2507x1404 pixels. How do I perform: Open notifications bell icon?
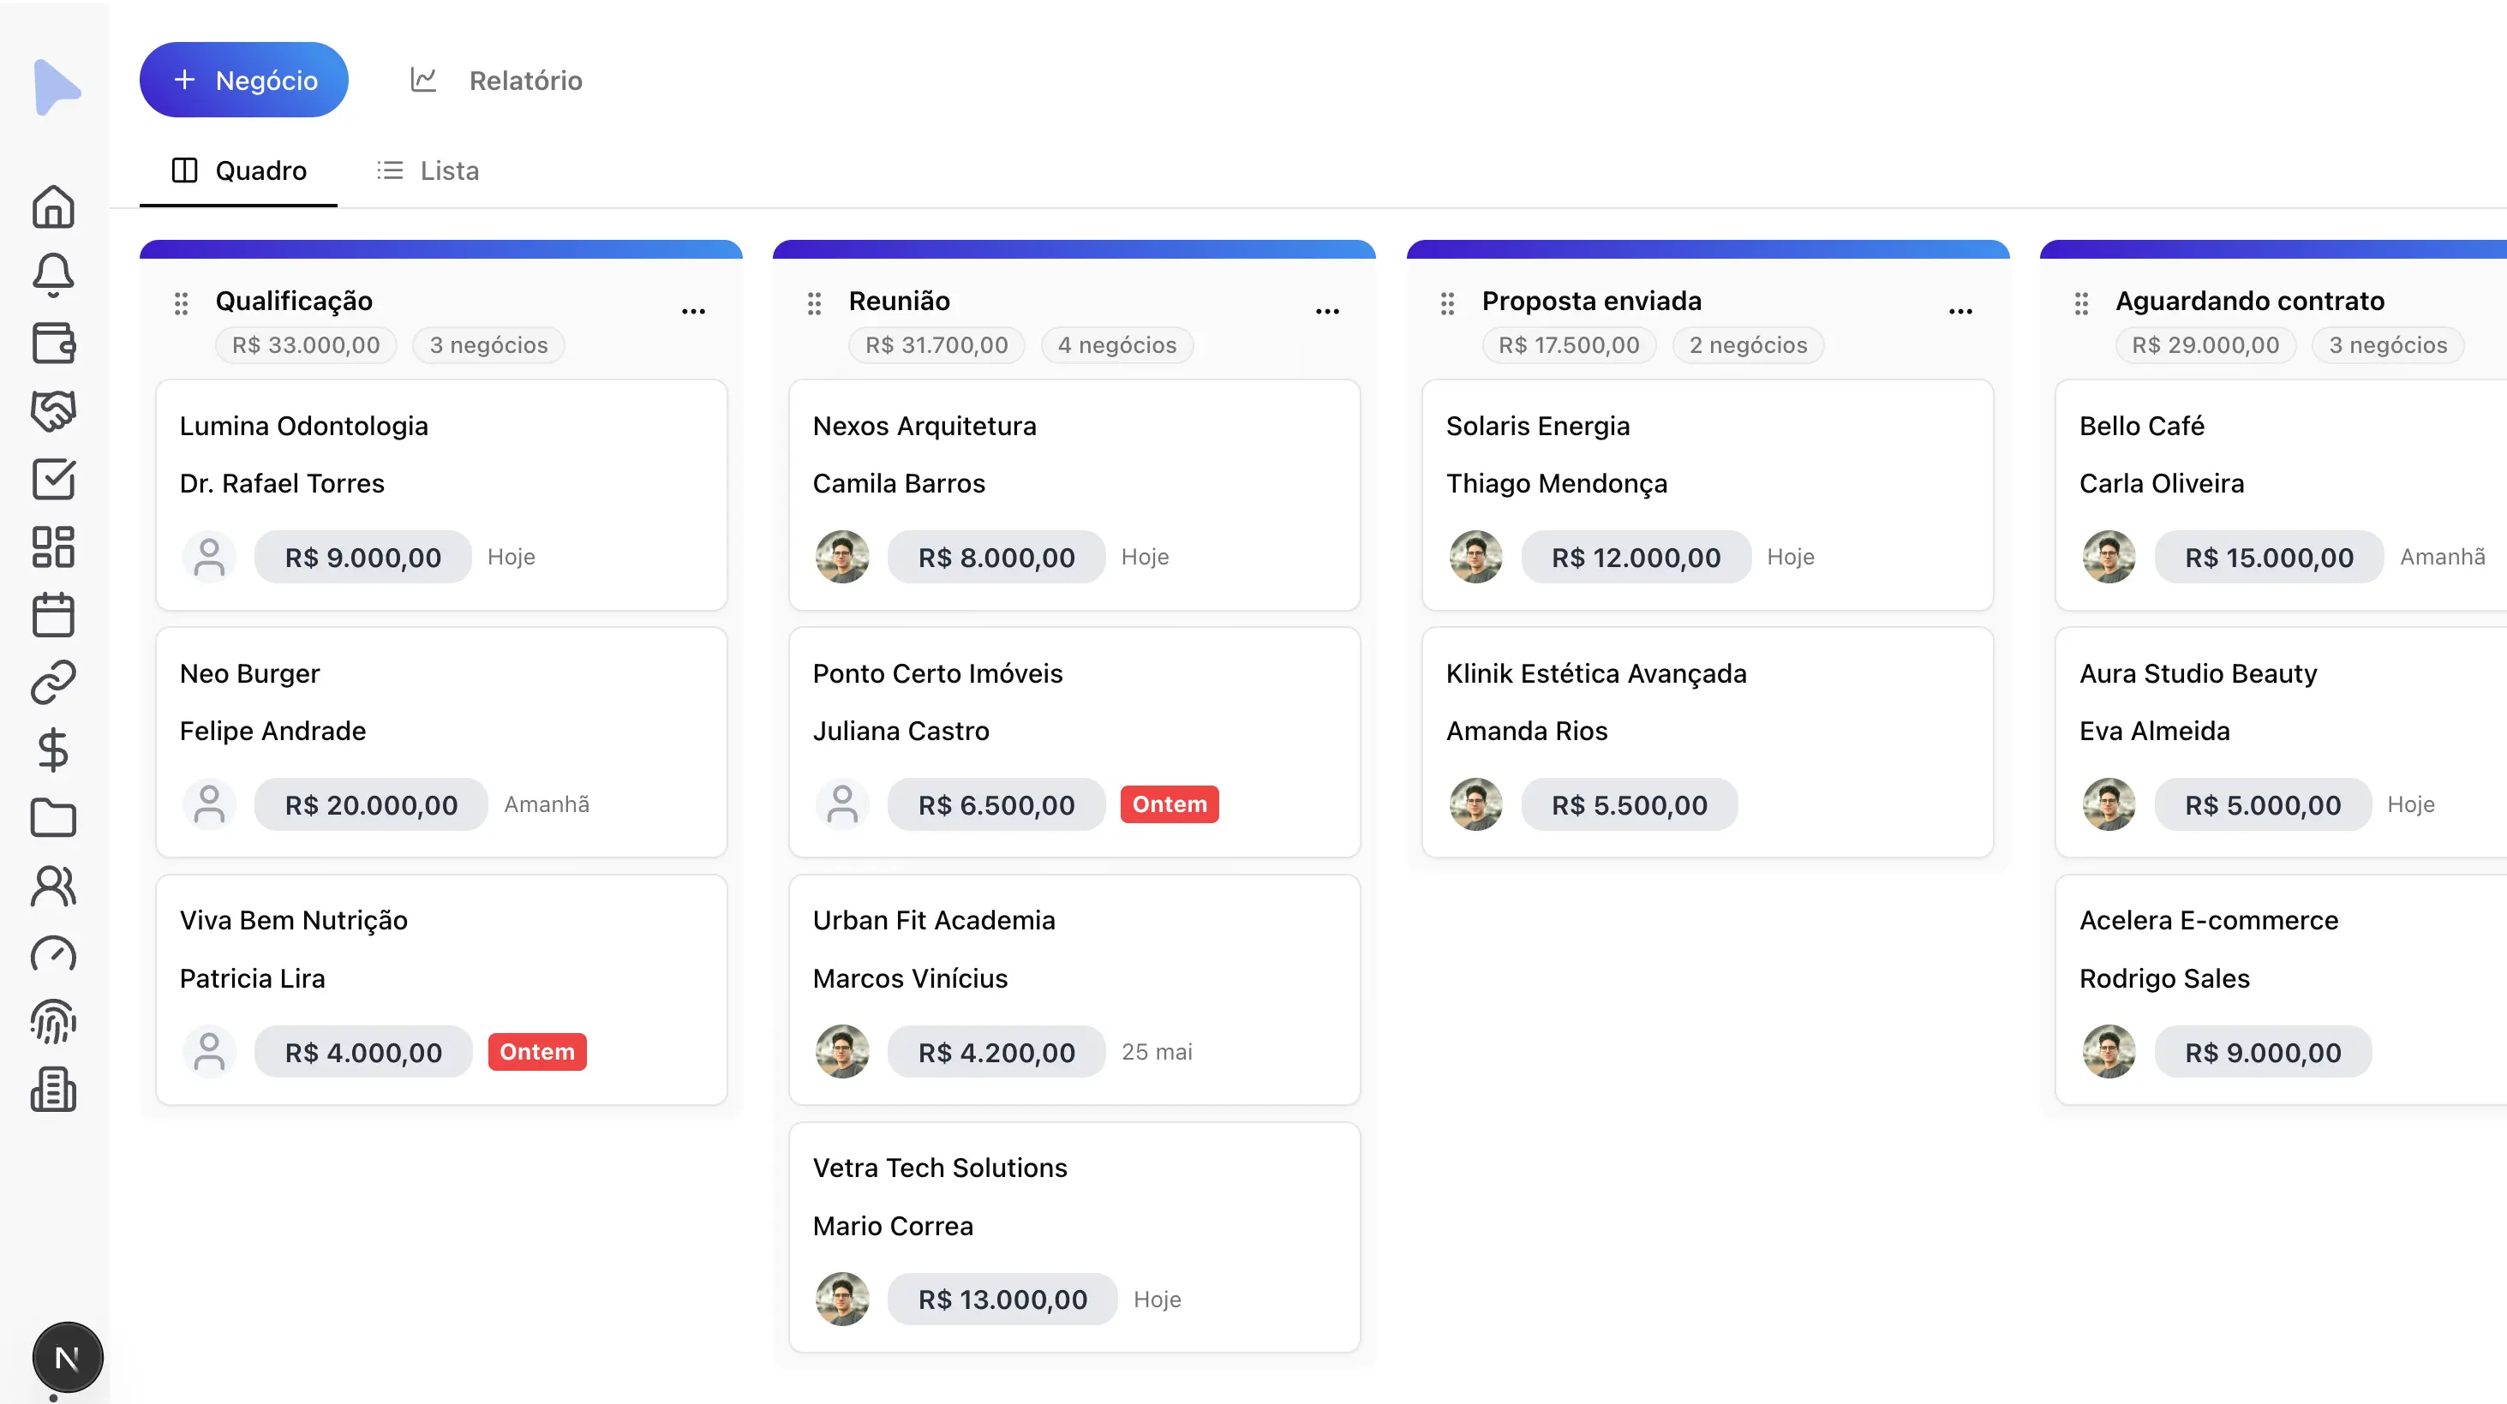52,274
